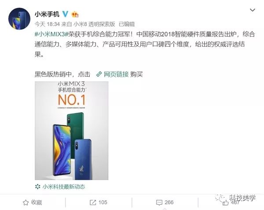Click the 小米科技最新动态 topic icon
Image resolution: width=264 pixels, height=210 pixels.
click(37, 187)
